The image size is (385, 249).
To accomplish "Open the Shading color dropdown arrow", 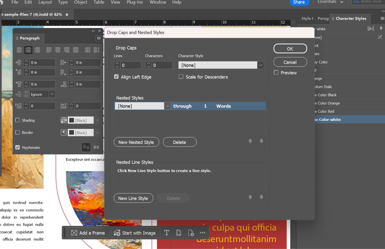I will [97, 120].
